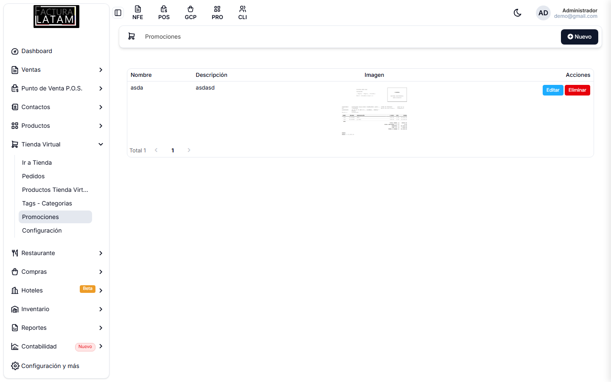Viewport: 611px width, 382px height.
Task: Toggle the sidebar collapse icon
Action: [118, 13]
